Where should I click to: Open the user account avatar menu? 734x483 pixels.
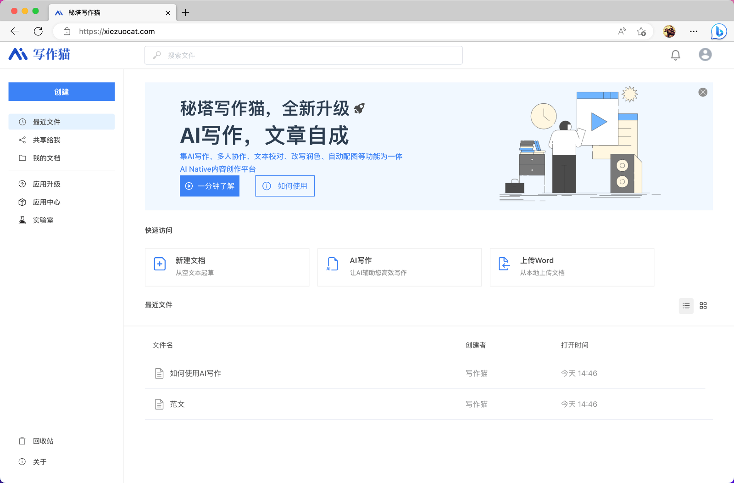tap(705, 55)
